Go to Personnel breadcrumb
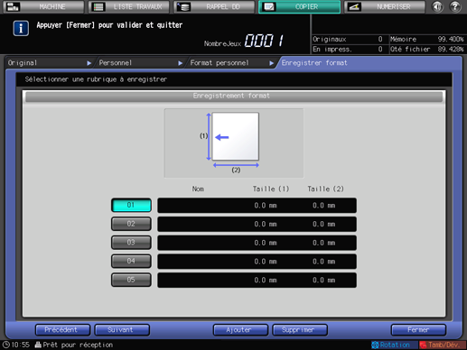The height and width of the screenshot is (350, 467). (x=116, y=63)
